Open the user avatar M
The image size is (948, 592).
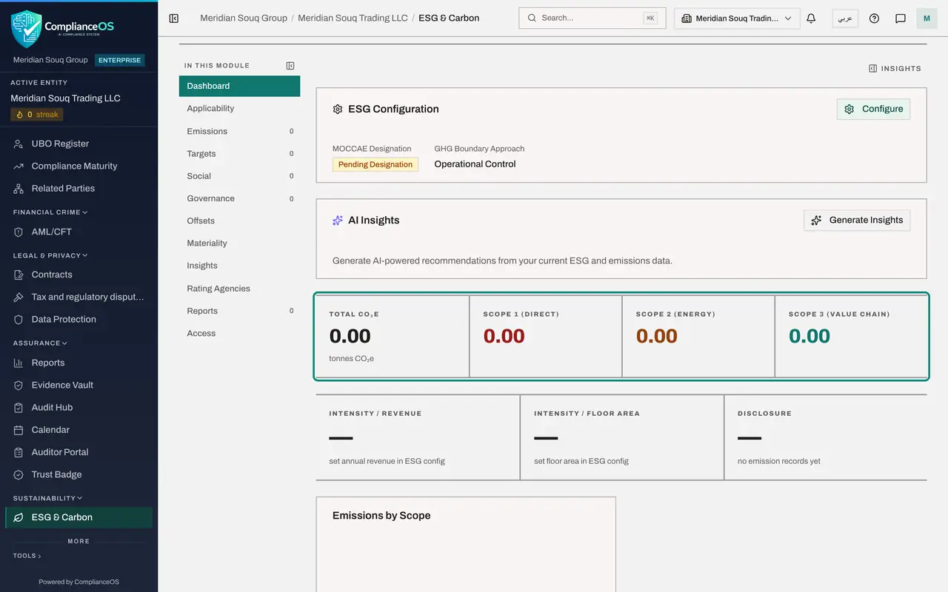(x=927, y=18)
